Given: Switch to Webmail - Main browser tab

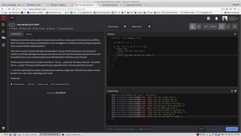Looking at the screenshot, I should coord(37,5).
